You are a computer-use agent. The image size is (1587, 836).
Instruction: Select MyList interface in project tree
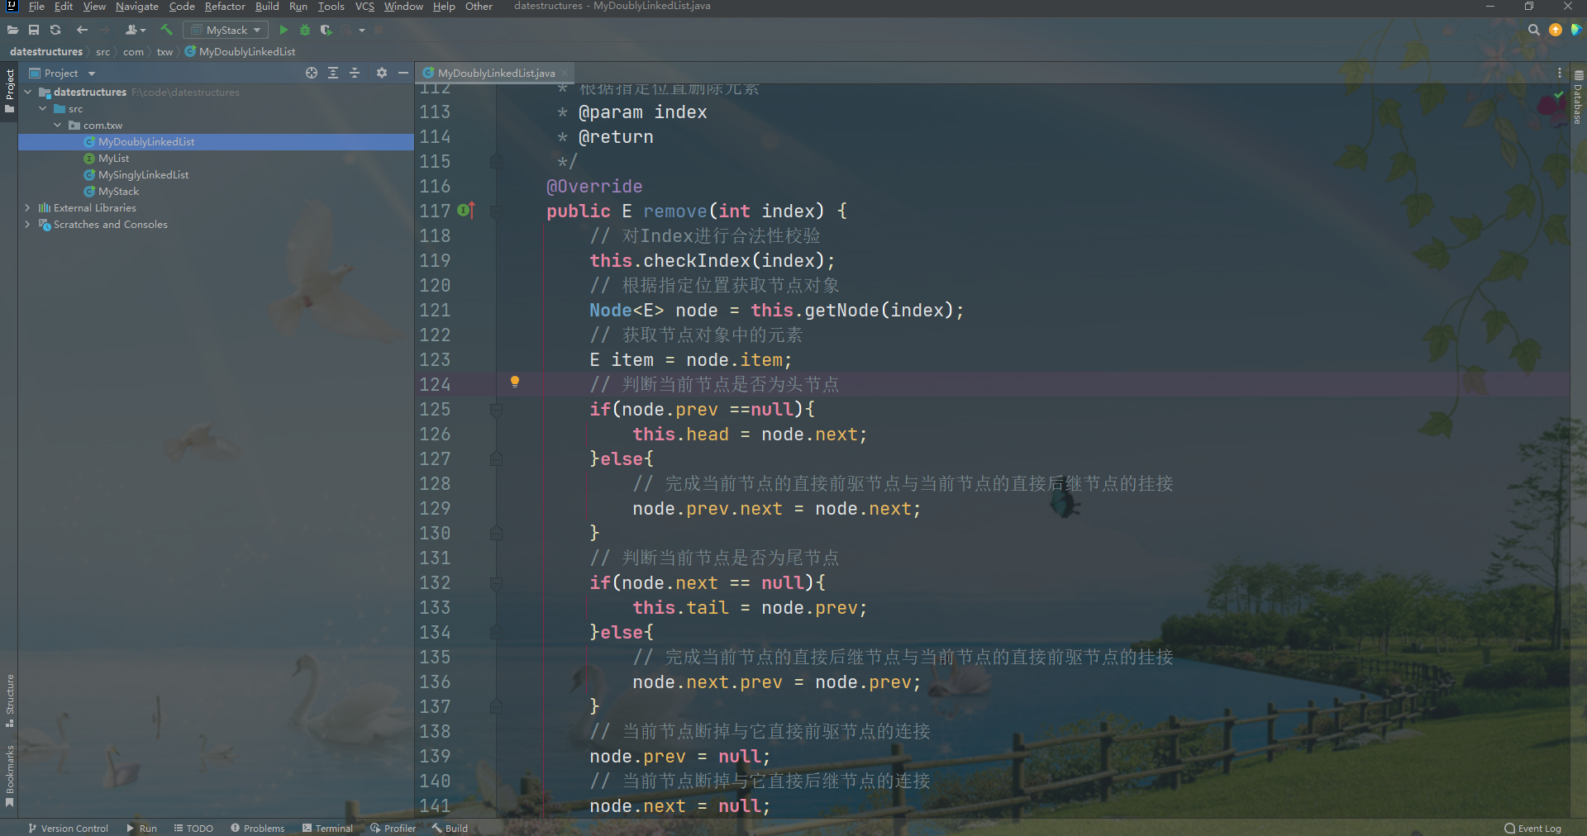(x=113, y=159)
